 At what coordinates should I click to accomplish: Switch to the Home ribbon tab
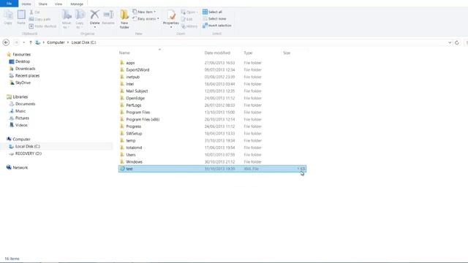coord(26,4)
